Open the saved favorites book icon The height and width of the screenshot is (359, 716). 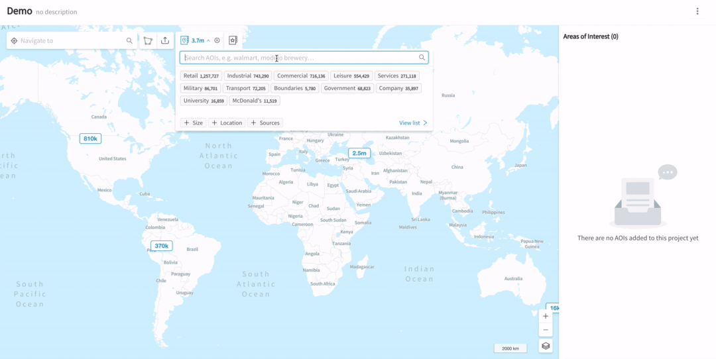click(x=233, y=40)
